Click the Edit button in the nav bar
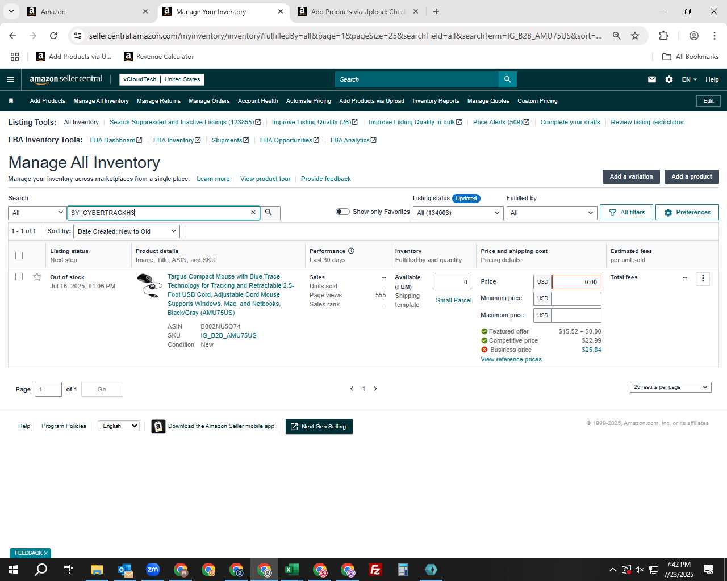 [x=708, y=101]
